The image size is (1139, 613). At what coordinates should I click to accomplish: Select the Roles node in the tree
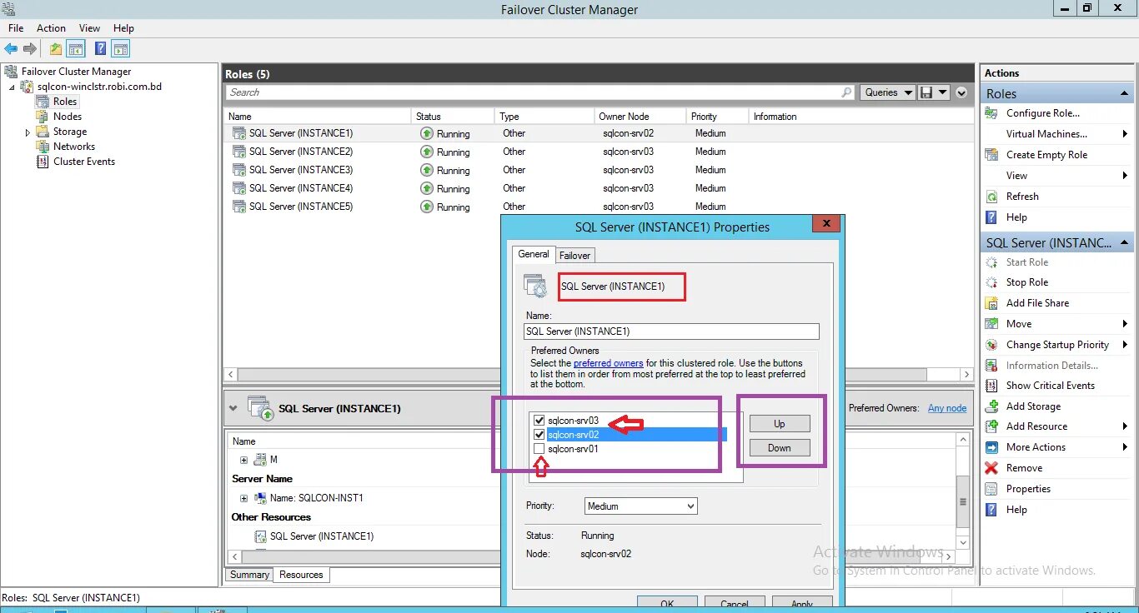click(x=65, y=102)
